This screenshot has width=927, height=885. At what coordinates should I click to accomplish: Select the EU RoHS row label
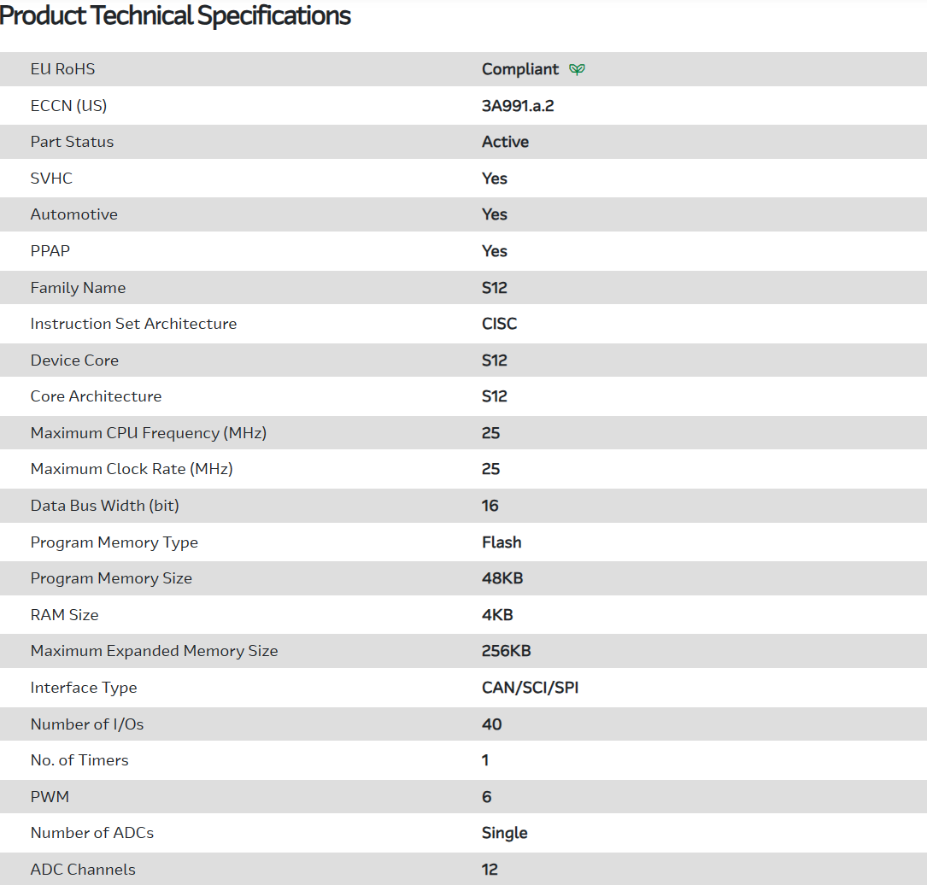click(62, 69)
